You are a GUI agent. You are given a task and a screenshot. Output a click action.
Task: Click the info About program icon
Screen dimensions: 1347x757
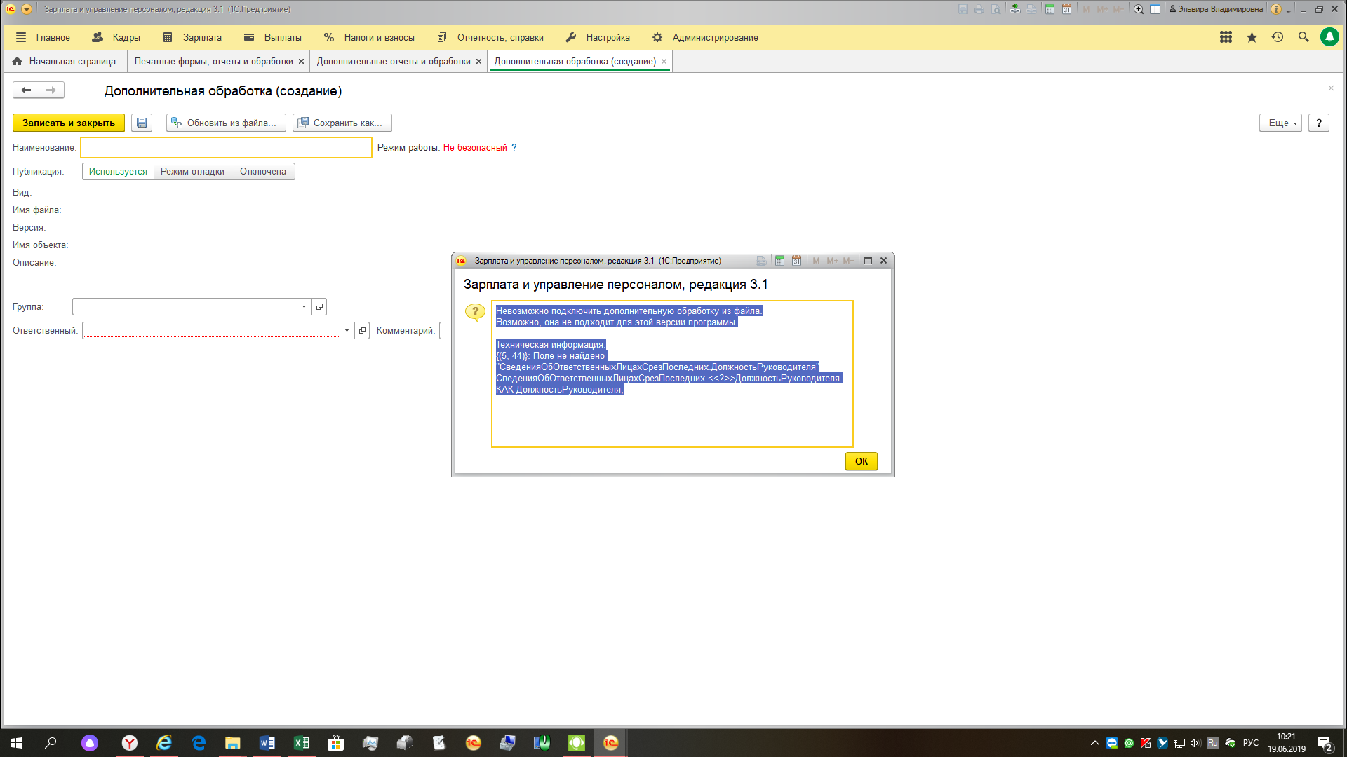pos(1276,9)
